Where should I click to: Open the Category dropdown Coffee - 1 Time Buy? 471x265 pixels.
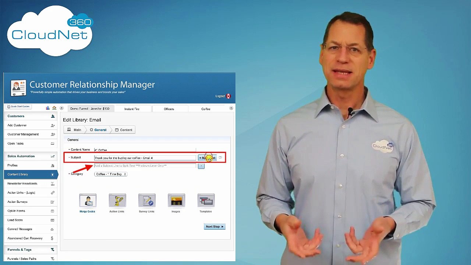[111, 174]
